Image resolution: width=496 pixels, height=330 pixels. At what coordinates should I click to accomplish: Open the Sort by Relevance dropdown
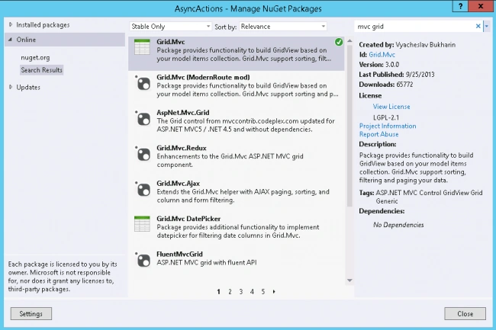tap(283, 27)
